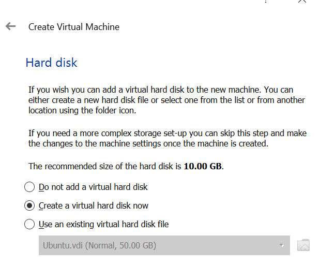
Task: Click the 'Create a virtual hard disk now' label text
Action: point(94,205)
